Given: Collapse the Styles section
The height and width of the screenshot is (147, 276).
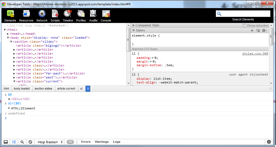Looking at the screenshot, I should (x=133, y=30).
